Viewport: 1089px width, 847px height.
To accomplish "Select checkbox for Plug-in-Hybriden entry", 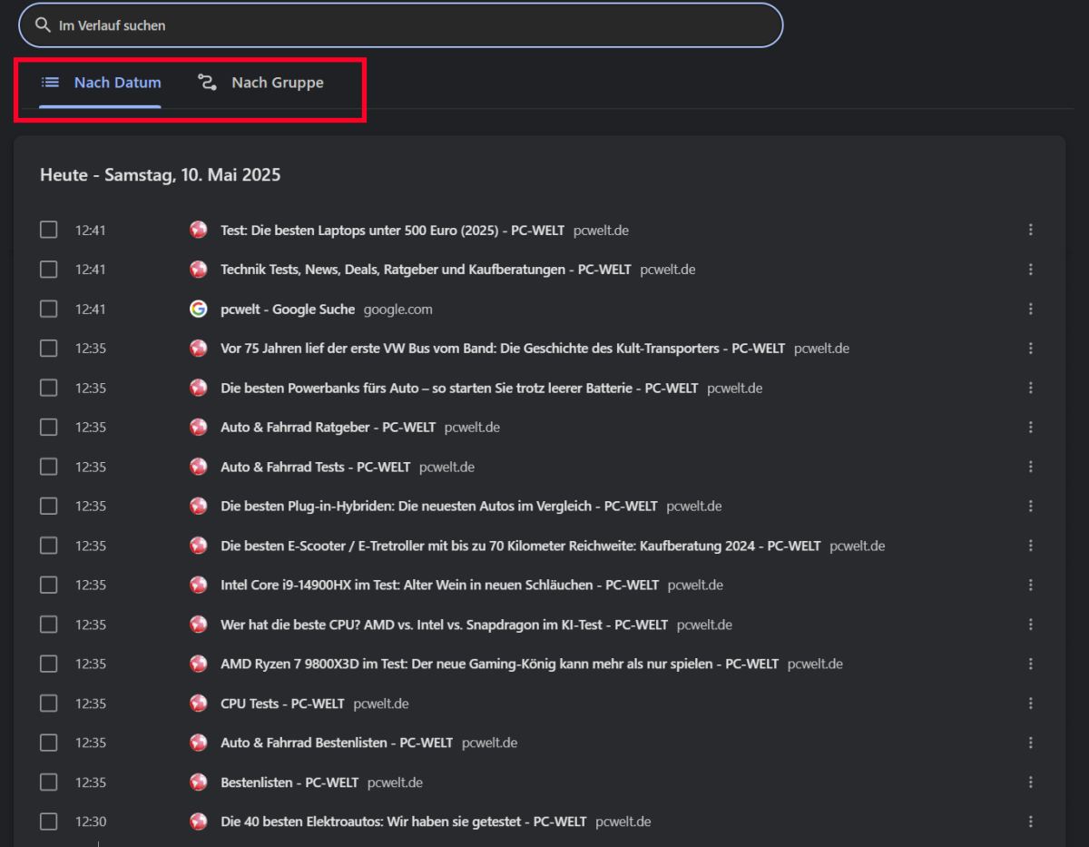I will coord(49,506).
